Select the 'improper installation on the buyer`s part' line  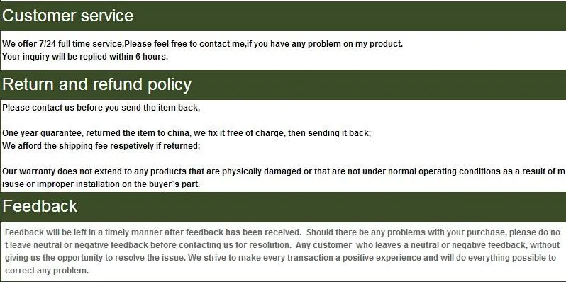tap(101, 184)
